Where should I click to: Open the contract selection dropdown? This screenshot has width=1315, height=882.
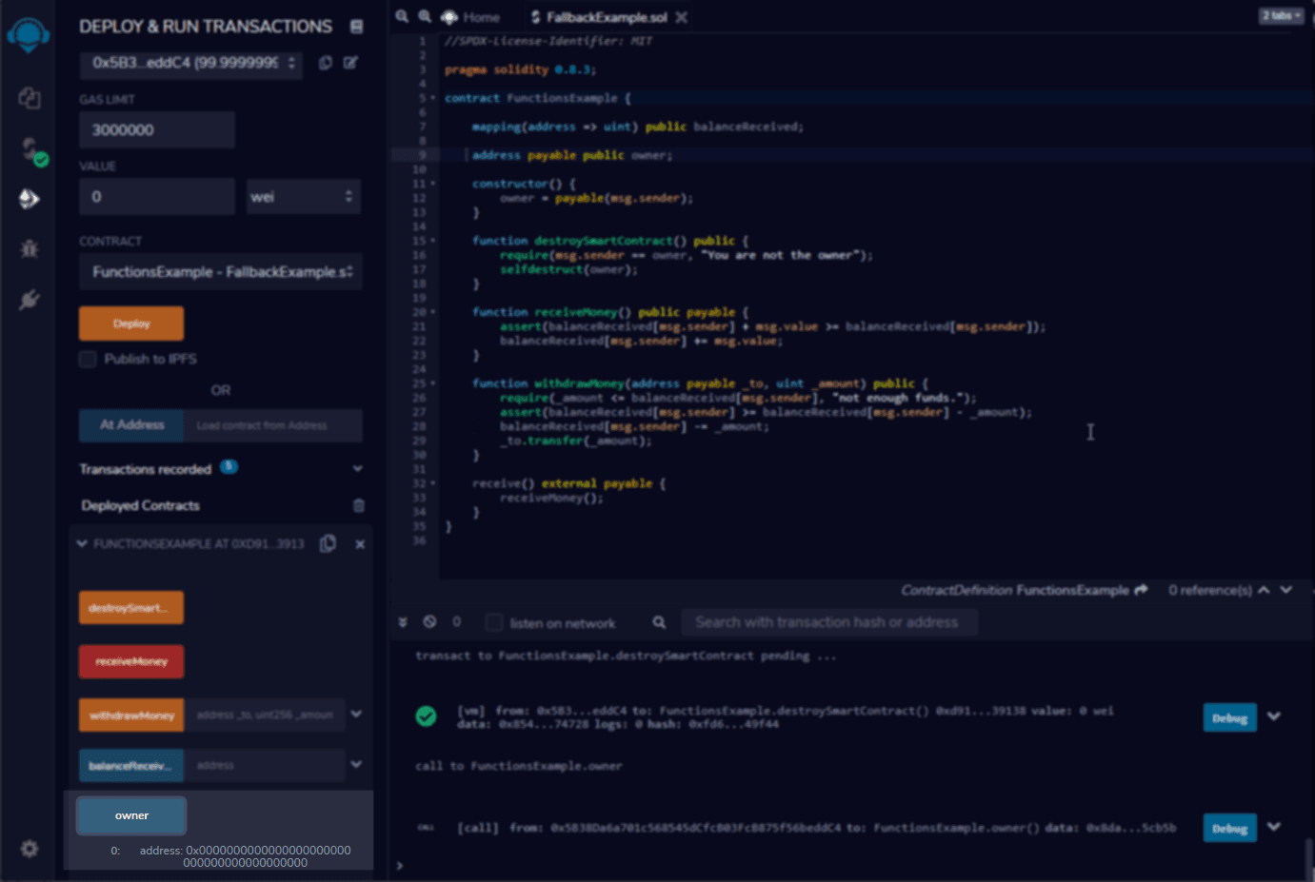(221, 272)
